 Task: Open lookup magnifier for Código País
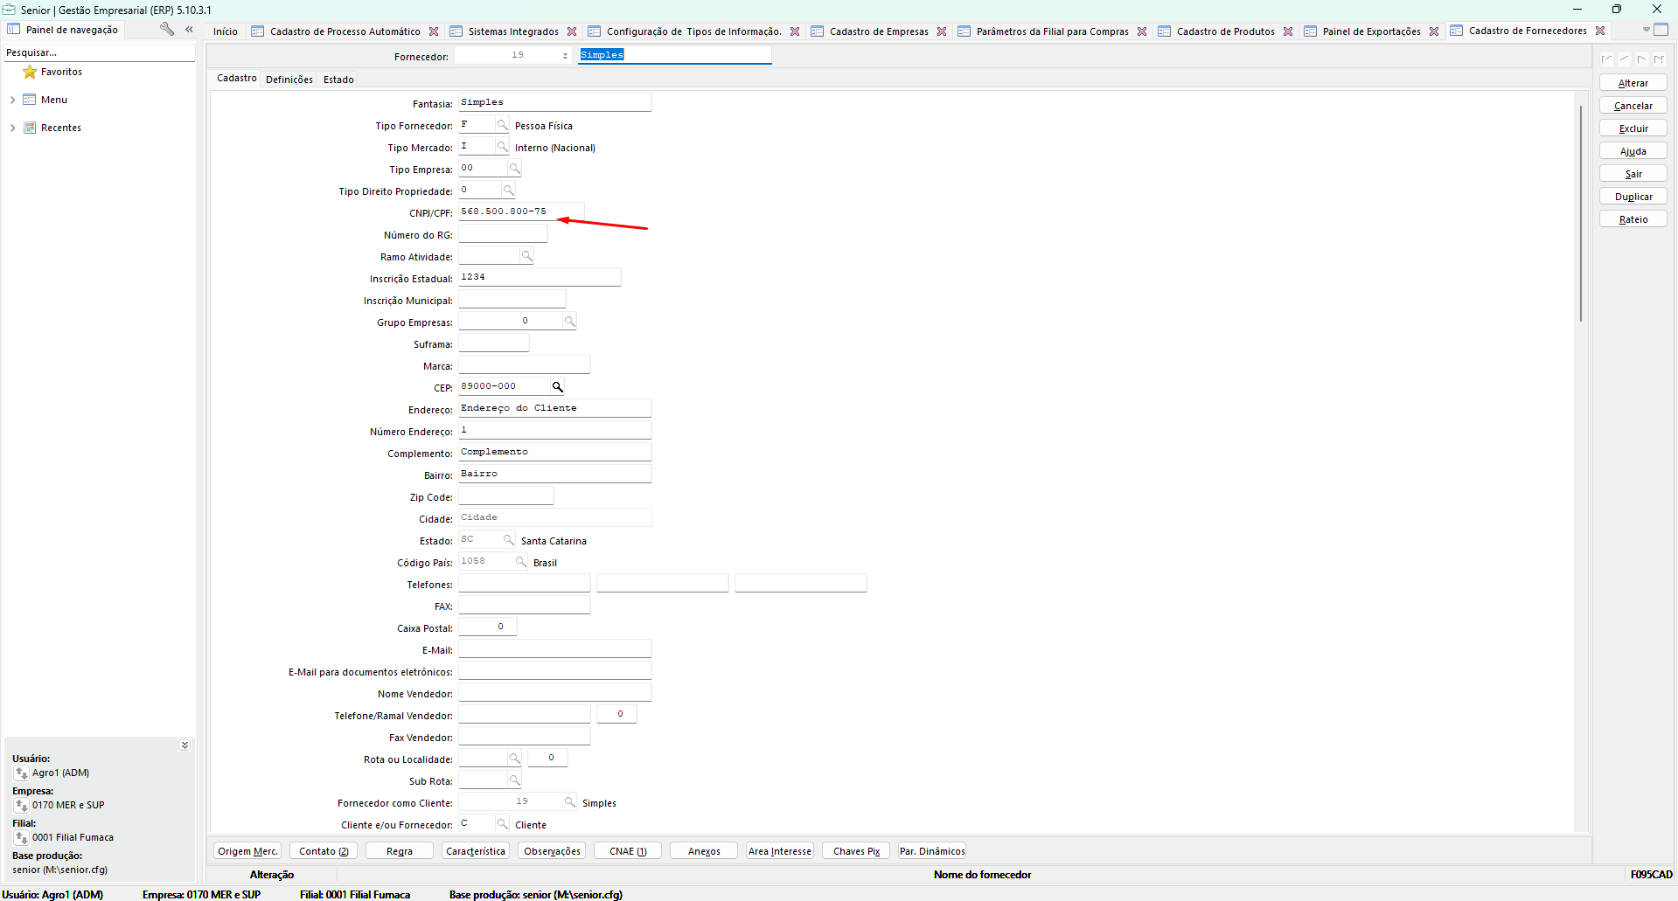click(520, 562)
